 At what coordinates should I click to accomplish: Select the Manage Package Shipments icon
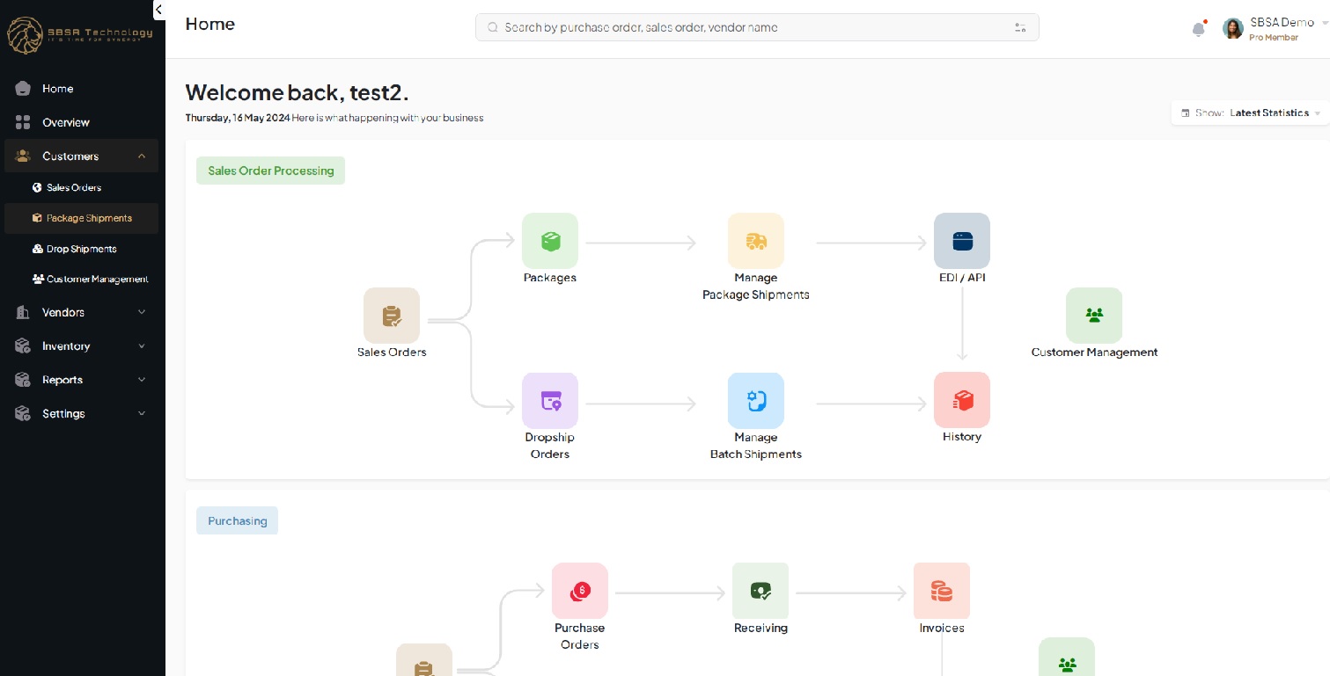pyautogui.click(x=755, y=241)
